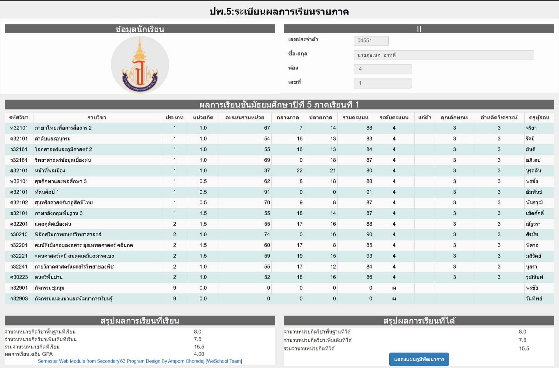559x368 pixels.
Task: Click teacher name วันทิพย์
Action: [x=534, y=299]
